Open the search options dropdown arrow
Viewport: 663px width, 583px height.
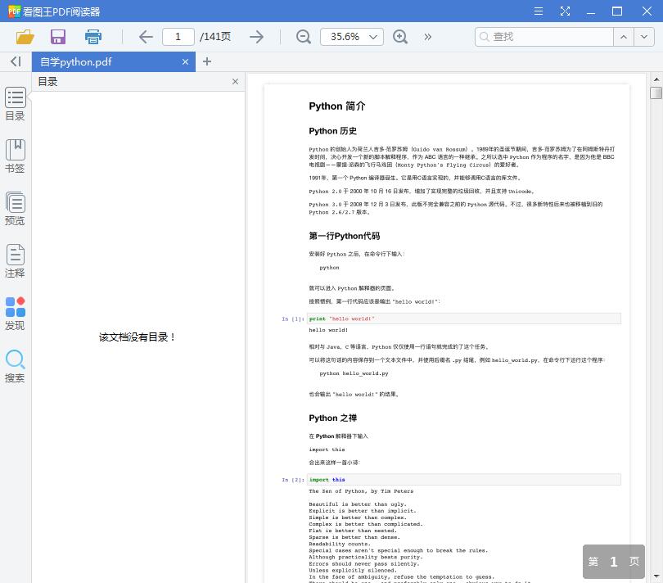click(643, 37)
